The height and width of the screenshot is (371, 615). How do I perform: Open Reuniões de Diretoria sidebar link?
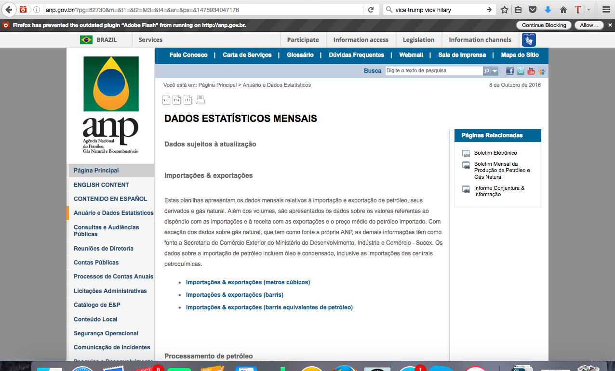[104, 249]
